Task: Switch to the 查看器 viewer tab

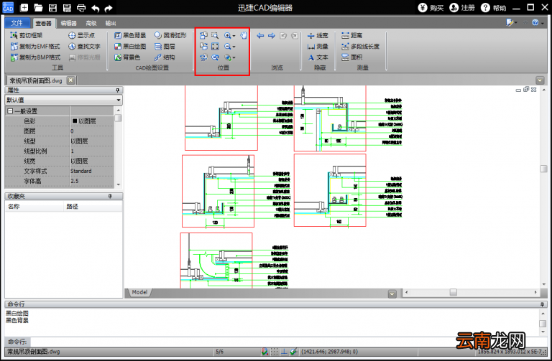Action: tap(44, 23)
